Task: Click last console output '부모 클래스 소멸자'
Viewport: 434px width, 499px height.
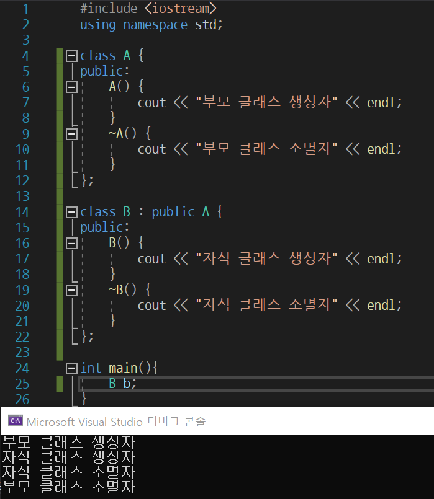Action: coord(69,487)
